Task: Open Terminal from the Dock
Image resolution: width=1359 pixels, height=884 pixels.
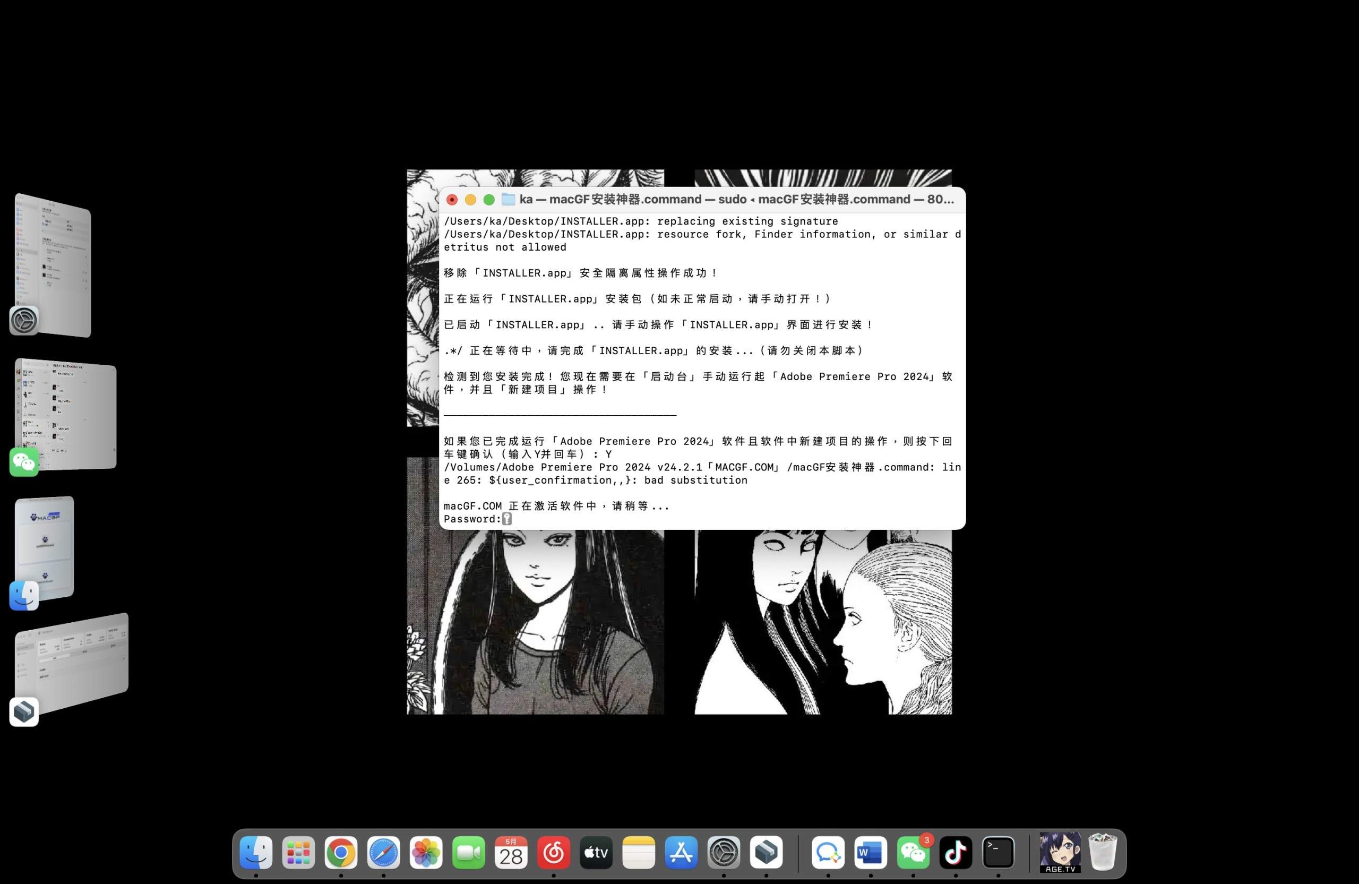Action: coord(998,853)
